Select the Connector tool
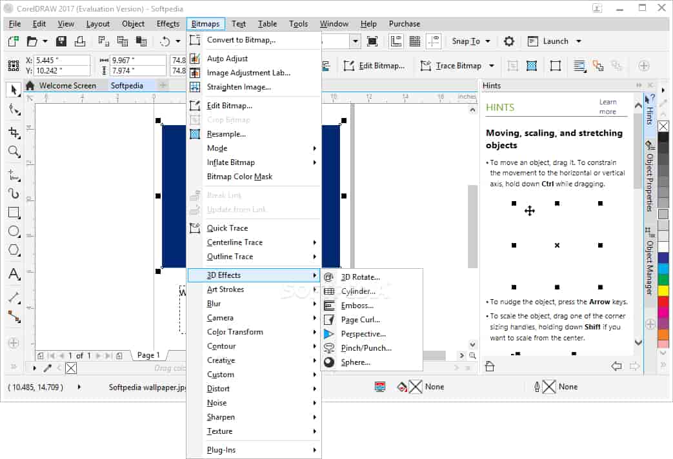Image resolution: width=673 pixels, height=459 pixels. pyautogui.click(x=14, y=317)
